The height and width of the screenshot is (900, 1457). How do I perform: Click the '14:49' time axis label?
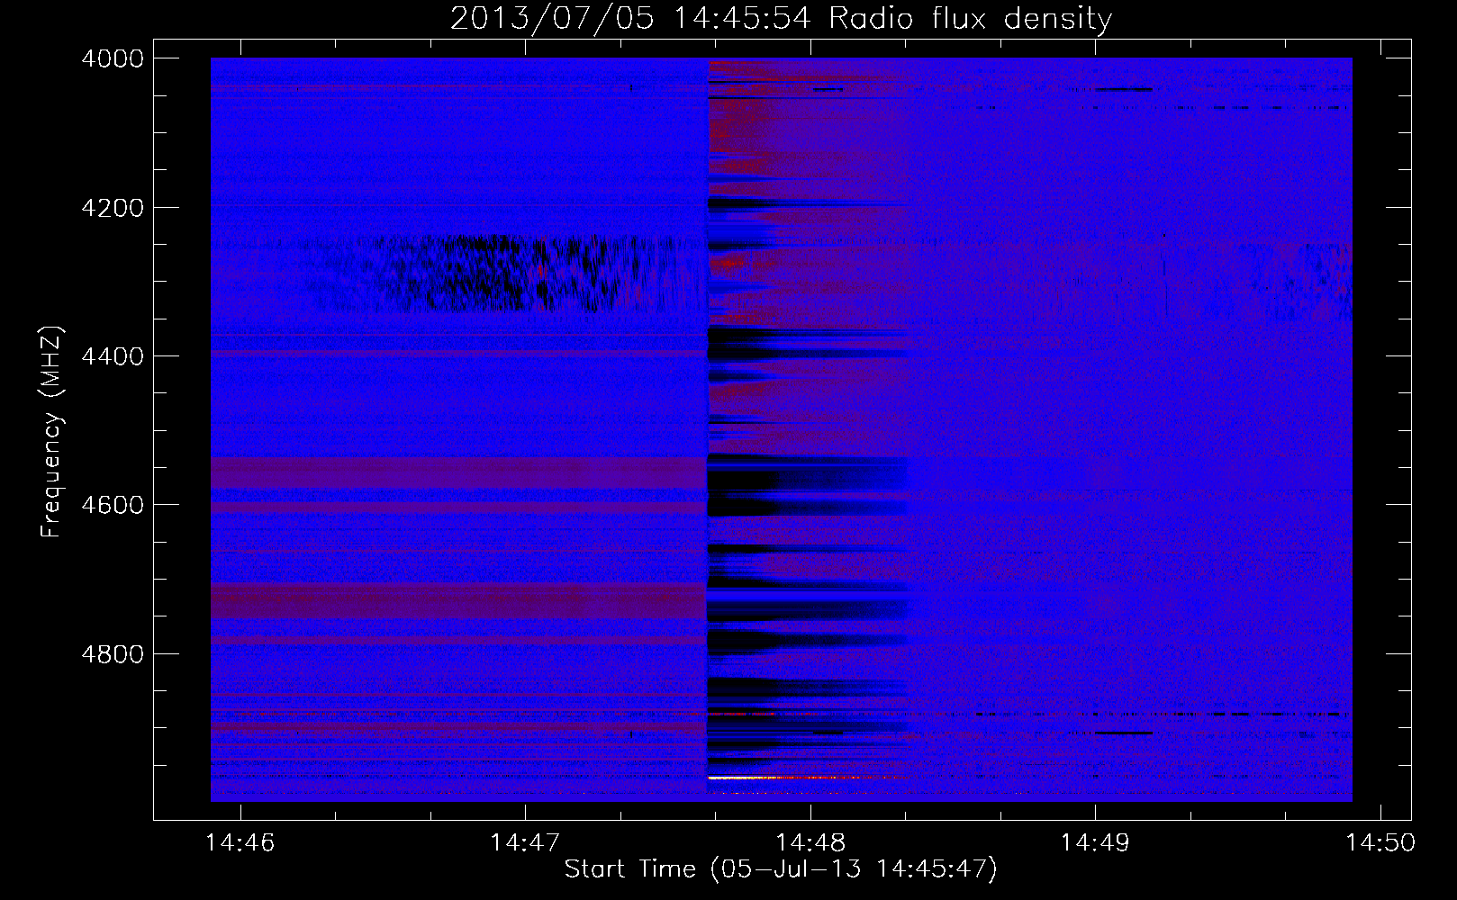pos(1095,843)
